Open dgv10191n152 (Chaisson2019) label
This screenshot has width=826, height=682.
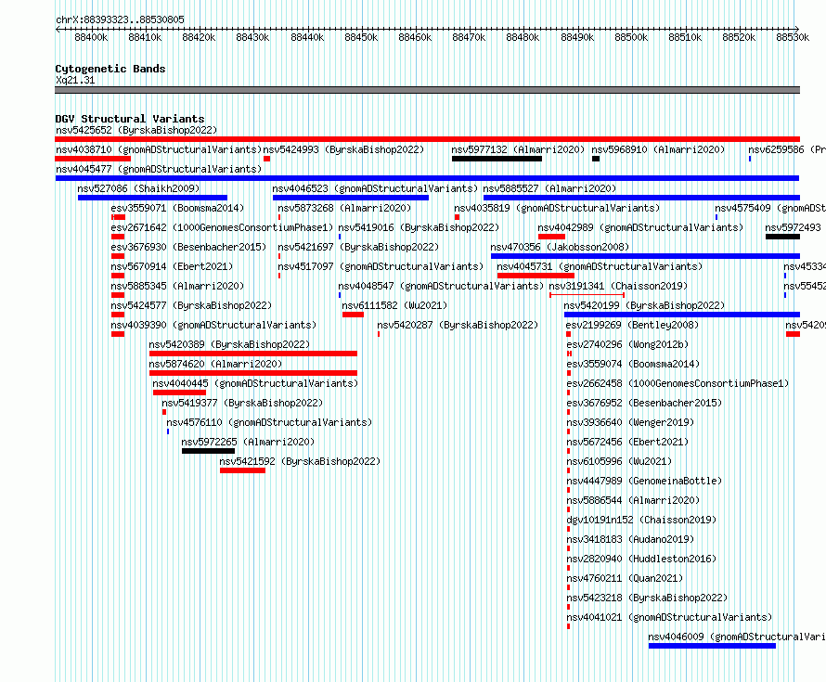641,520
